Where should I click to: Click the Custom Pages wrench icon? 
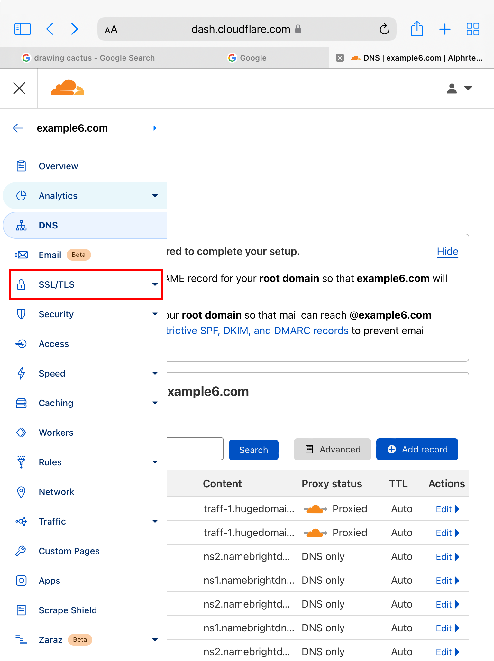tap(21, 551)
